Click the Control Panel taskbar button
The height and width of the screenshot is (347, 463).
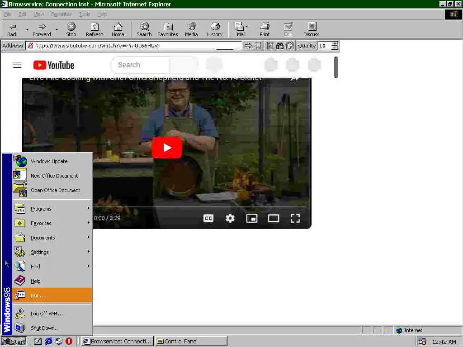191,341
